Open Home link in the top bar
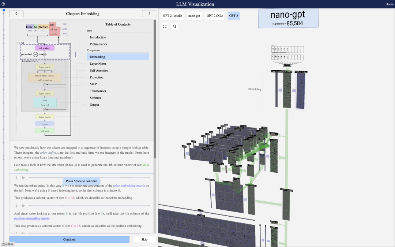 click(389, 4)
